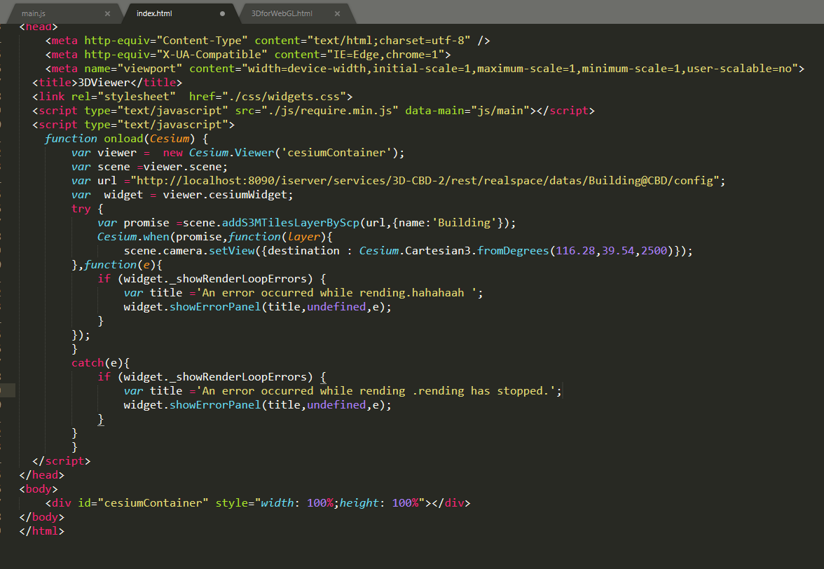Click the "Content-Type" http-equiv value
Screen dimensions: 824x569
(x=202, y=41)
